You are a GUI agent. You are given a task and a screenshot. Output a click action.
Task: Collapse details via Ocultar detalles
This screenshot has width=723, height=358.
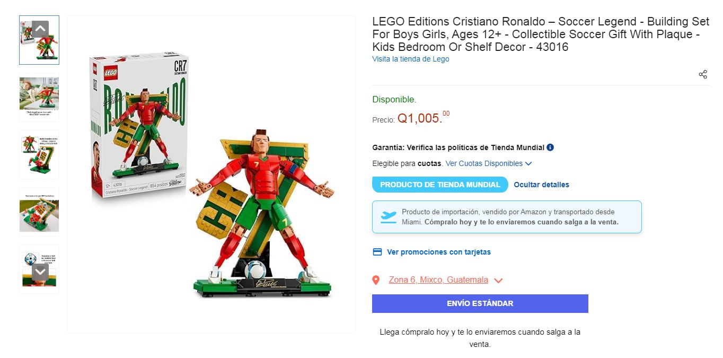coord(541,185)
